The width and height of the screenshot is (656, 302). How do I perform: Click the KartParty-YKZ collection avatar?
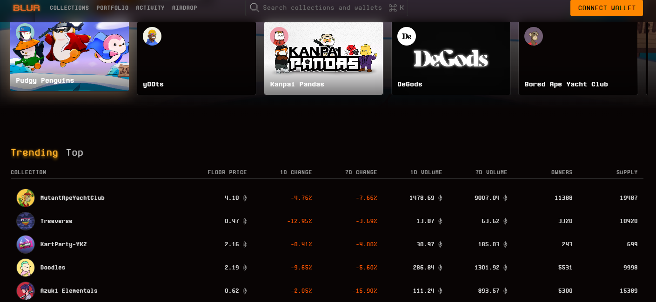(26, 244)
